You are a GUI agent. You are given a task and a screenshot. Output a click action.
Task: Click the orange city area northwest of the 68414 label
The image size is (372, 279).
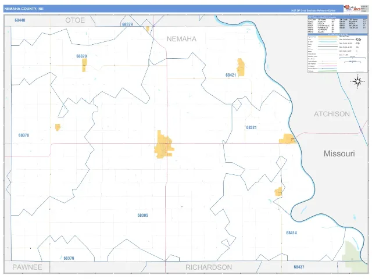pos(278,192)
